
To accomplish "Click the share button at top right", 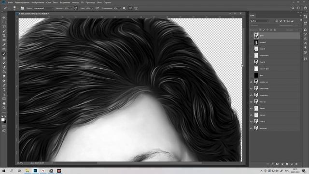I will [x=305, y=8].
